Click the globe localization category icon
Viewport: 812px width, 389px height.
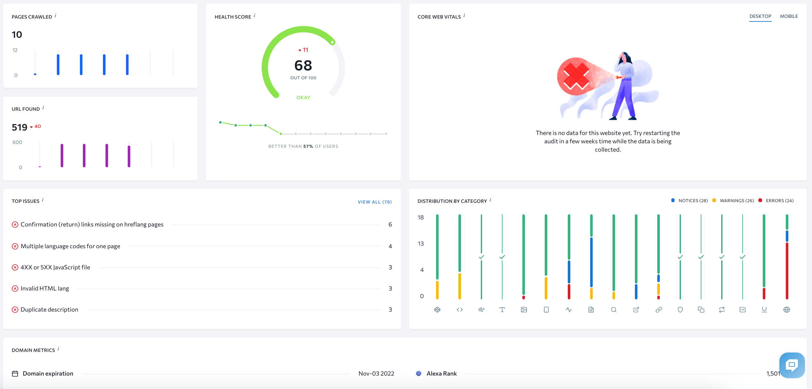[787, 310]
